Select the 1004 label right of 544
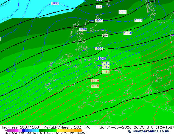The image size is (174, 134). pos(127,33)
